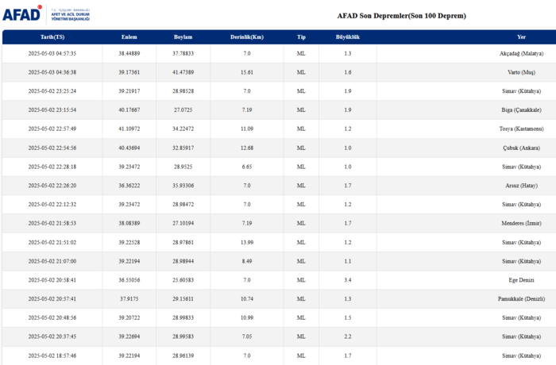Screen dimensions: 556x365
Task: Click the Büyüklük column header
Action: (x=348, y=36)
